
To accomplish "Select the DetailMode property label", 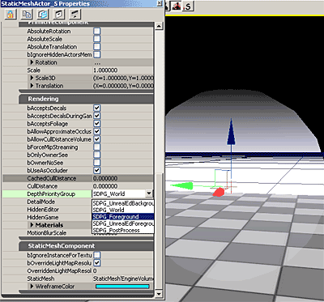I will tap(40, 202).
